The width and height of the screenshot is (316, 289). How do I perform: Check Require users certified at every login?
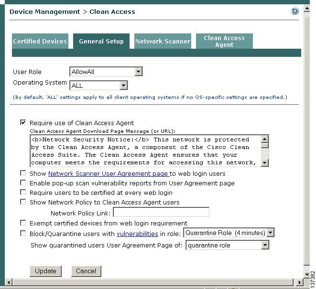[23, 193]
